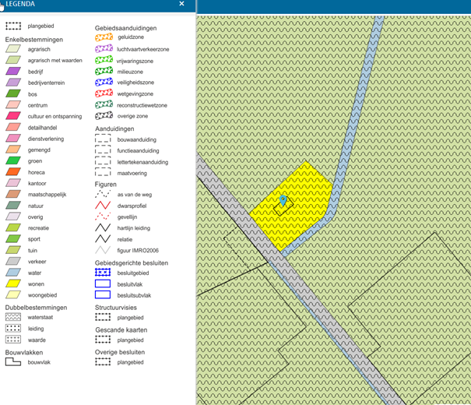Click the wetgevingzone red icon
Screen dimensions: 471x405
click(x=104, y=93)
